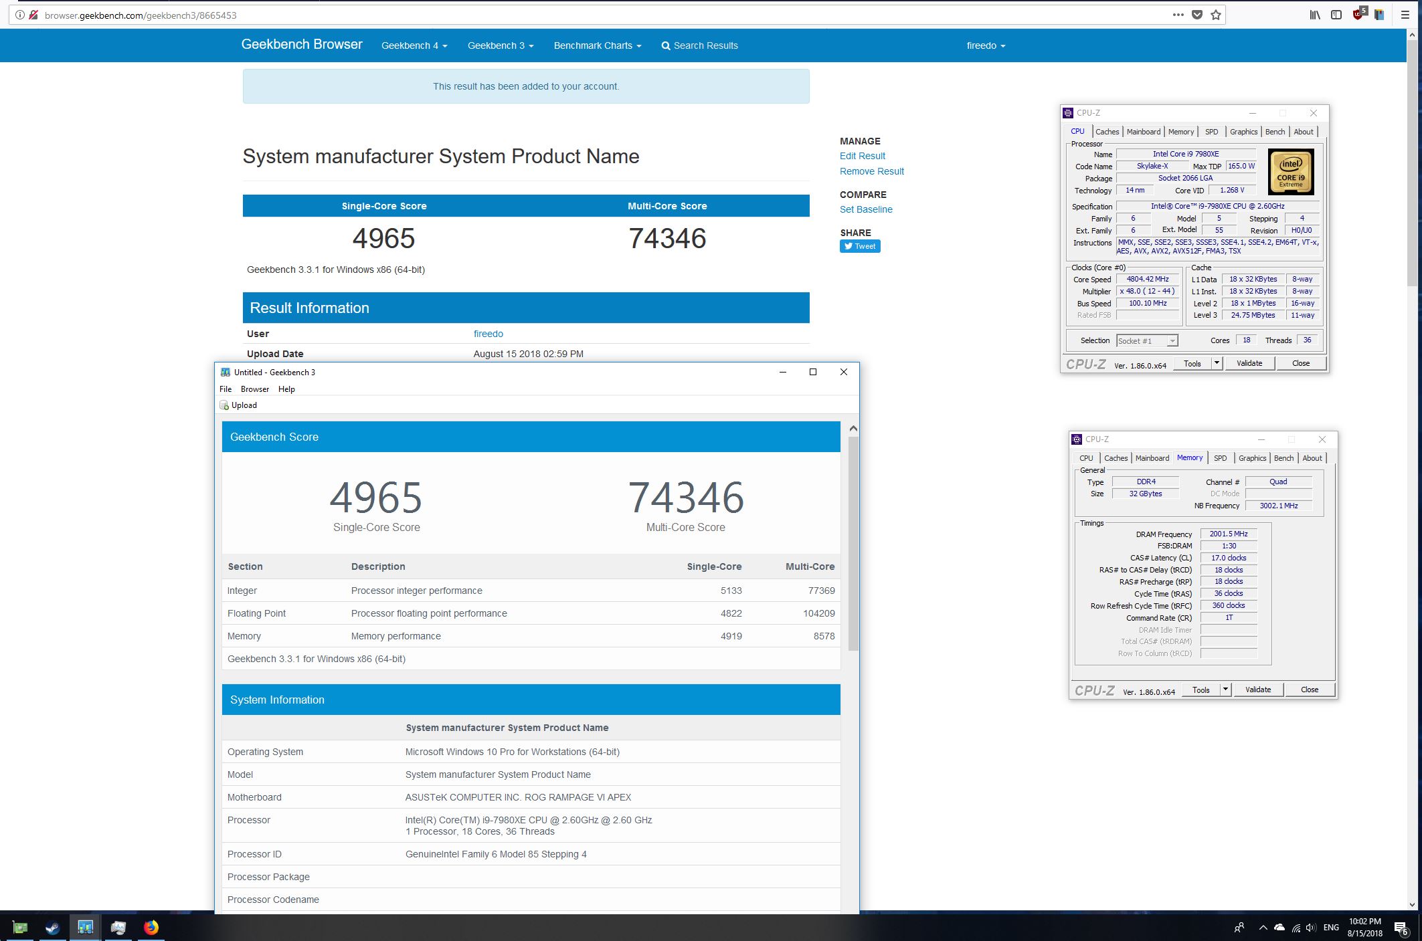The width and height of the screenshot is (1422, 941).
Task: Expand Tools arrow in CPU-Z Memory window
Action: (x=1225, y=690)
